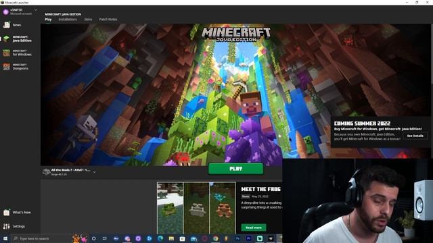Open the Windows Start menu
Viewport: 433px width, 243px height.
pos(5,238)
